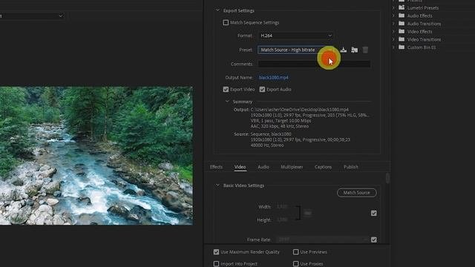Screen dimensions: 475x267
Task: Uncheck the Export Audio checkbox
Action: (262, 89)
